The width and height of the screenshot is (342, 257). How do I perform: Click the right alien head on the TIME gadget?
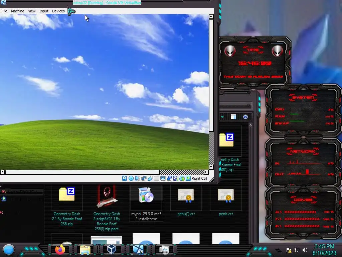coord(278,51)
